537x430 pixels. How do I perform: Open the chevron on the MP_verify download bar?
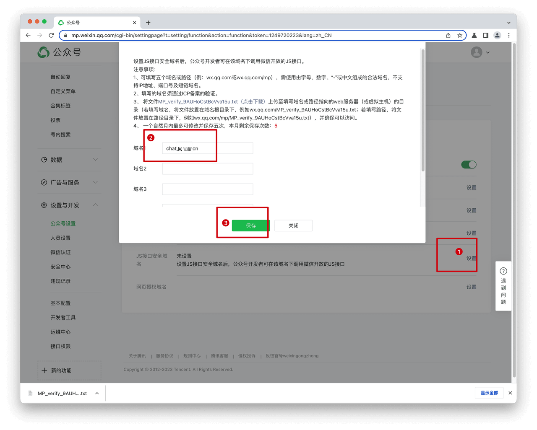[96, 393]
